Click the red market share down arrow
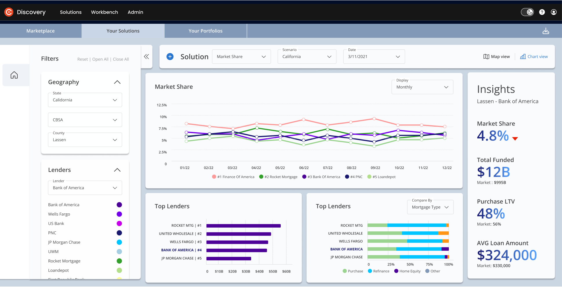562x287 pixels. point(515,139)
